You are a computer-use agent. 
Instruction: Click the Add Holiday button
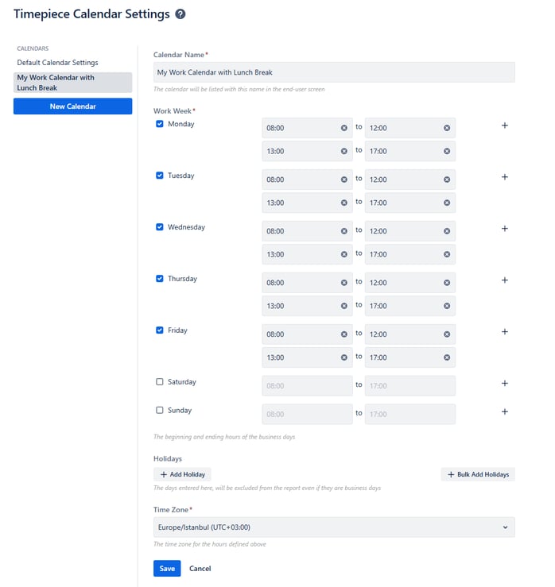pyautogui.click(x=182, y=474)
